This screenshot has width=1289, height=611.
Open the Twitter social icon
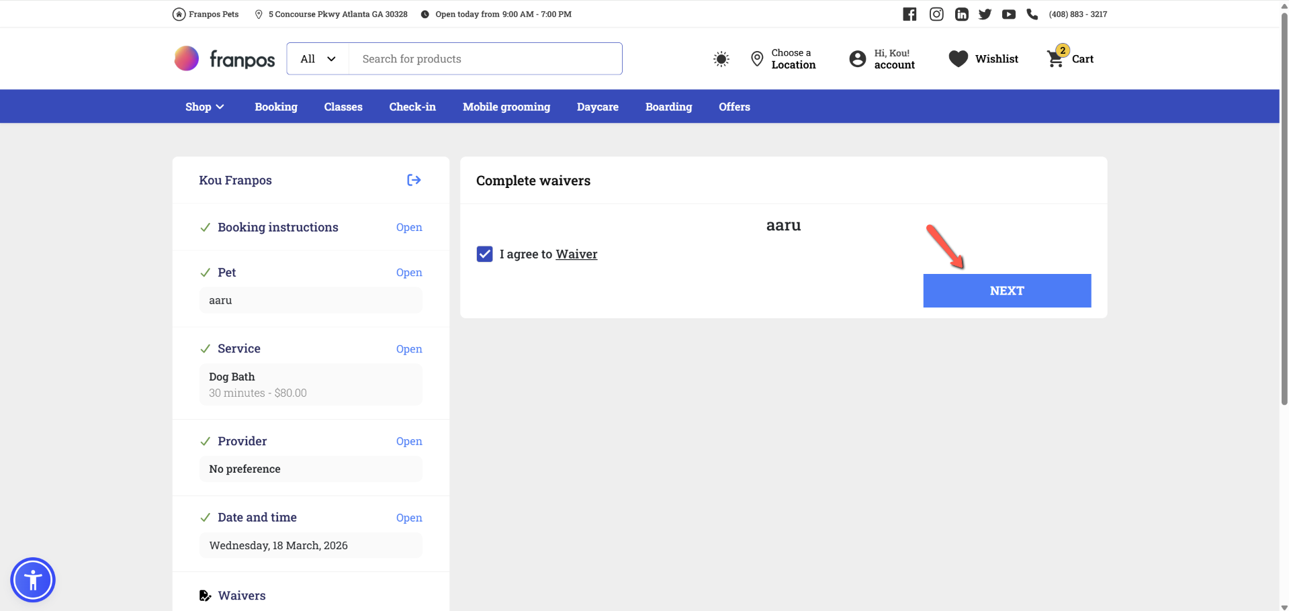click(x=985, y=14)
